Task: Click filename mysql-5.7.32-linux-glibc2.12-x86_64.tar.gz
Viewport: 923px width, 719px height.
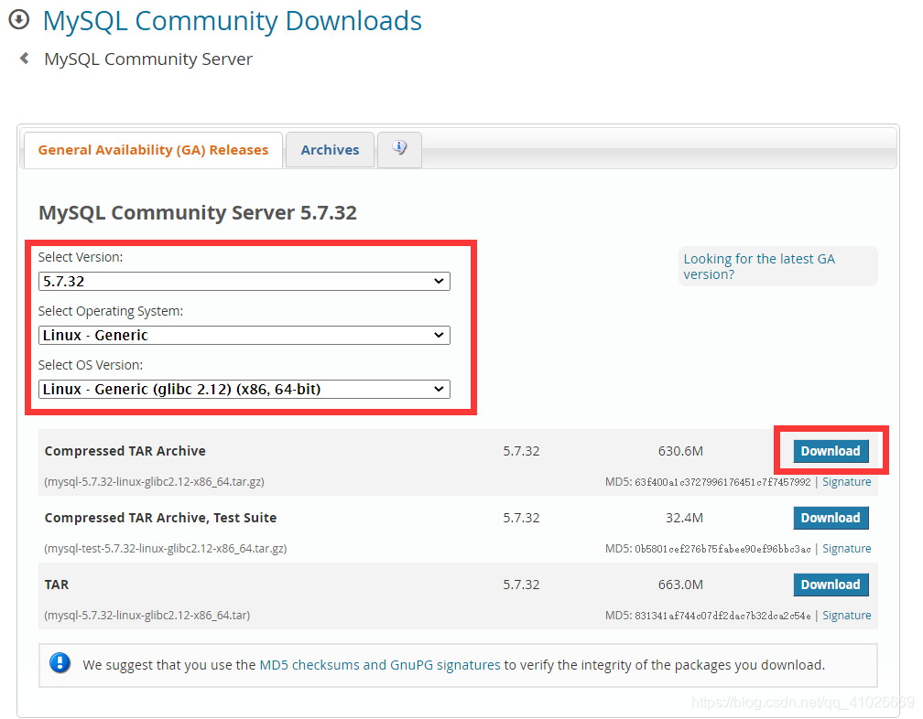Action: click(154, 481)
